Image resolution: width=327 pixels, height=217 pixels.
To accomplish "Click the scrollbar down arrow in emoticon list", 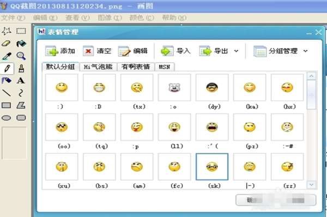I will coord(311,185).
